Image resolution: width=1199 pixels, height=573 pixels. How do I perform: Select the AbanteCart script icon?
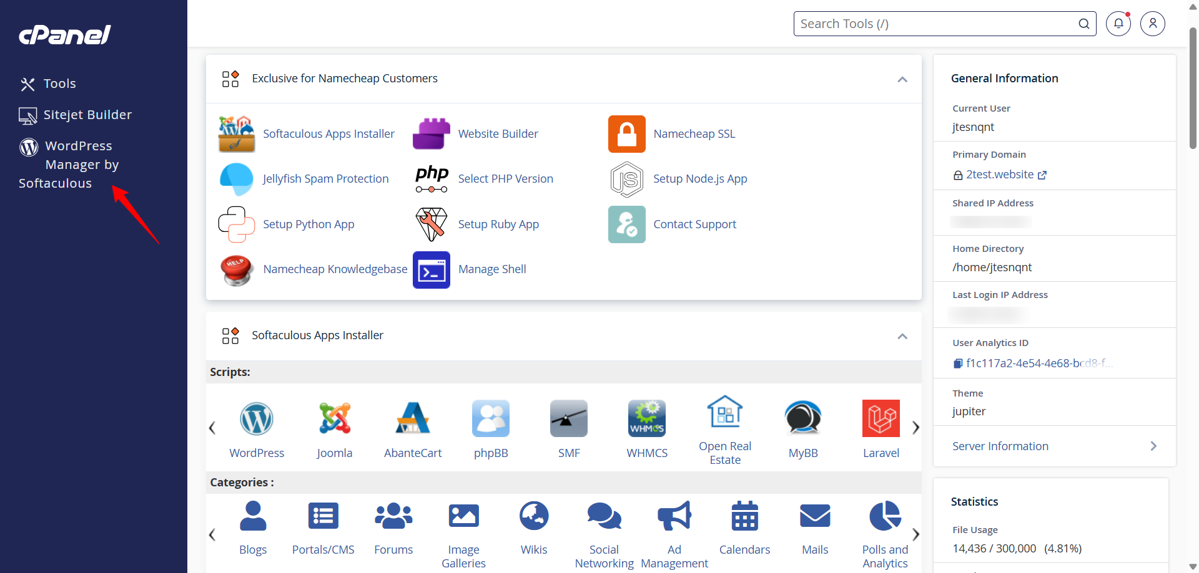[413, 418]
